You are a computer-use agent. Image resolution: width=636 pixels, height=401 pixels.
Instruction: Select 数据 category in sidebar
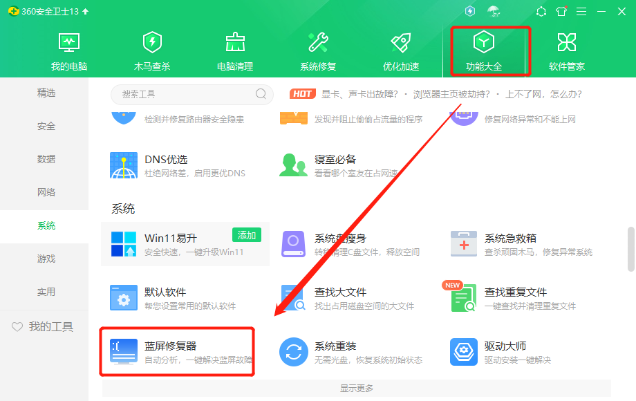coord(46,159)
